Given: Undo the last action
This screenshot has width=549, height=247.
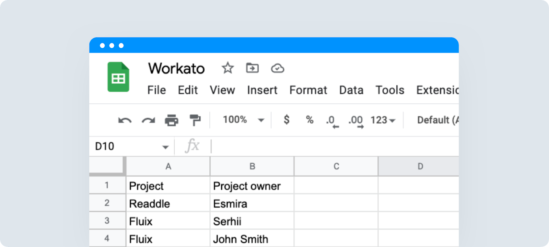Looking at the screenshot, I should click(x=125, y=120).
